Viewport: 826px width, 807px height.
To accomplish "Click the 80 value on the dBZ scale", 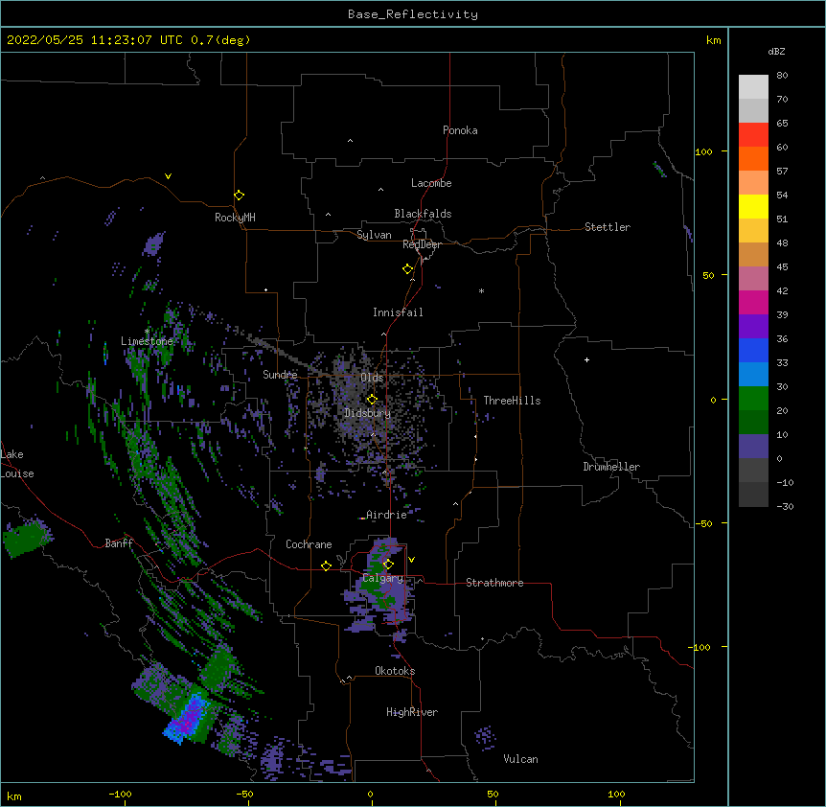I will [782, 76].
